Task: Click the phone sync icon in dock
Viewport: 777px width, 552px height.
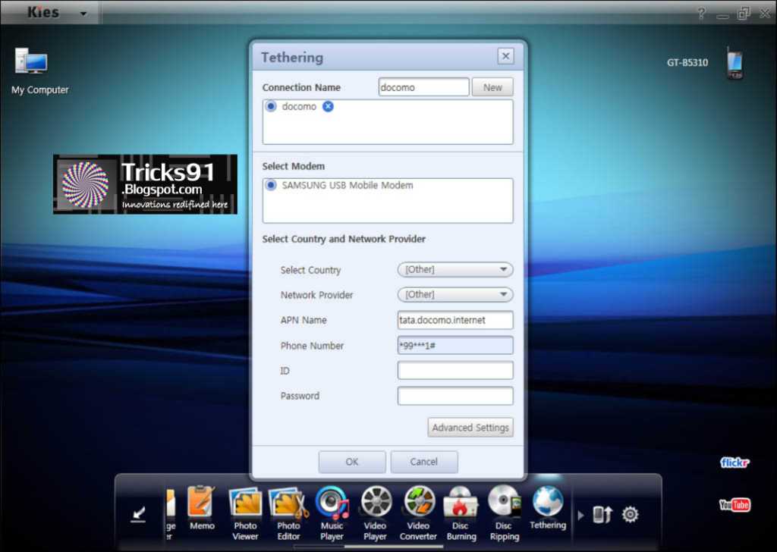Action: coord(602,514)
